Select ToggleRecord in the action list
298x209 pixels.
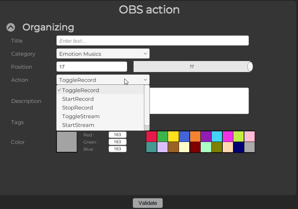(101, 90)
